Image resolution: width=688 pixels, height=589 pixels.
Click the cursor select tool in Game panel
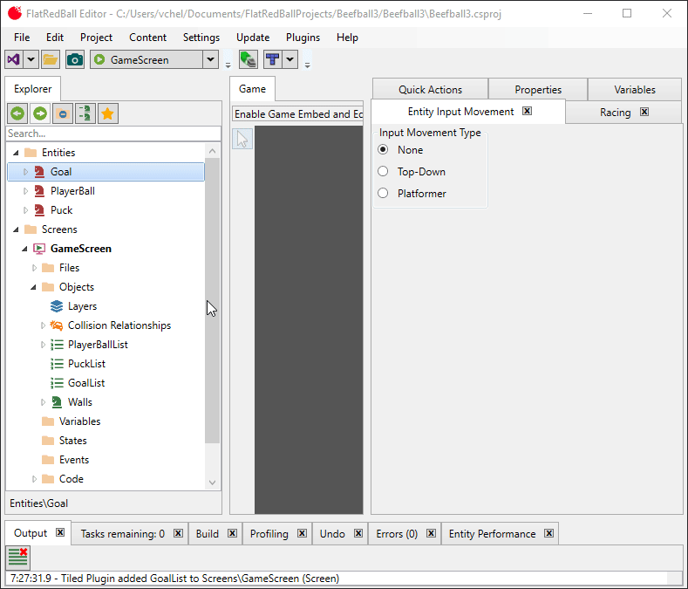(x=243, y=139)
